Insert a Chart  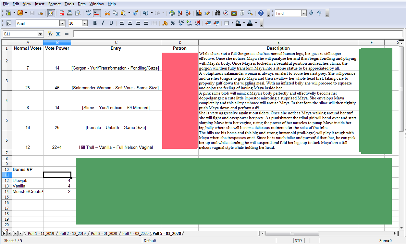(199, 13)
